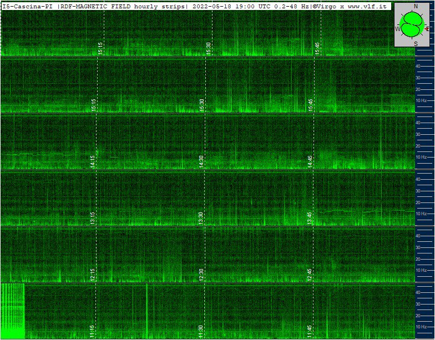The width and height of the screenshot is (435, 340).
Task: Jump to the 11:45 time marker
Action: click(310, 331)
